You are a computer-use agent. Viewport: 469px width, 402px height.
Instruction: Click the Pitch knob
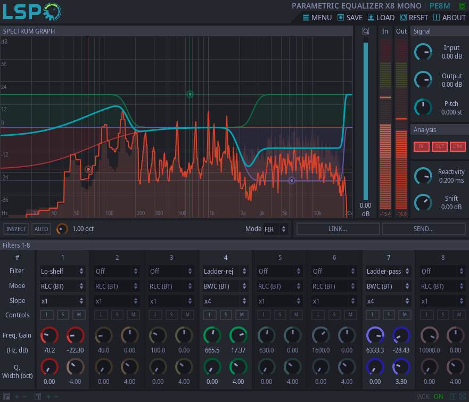(x=423, y=108)
